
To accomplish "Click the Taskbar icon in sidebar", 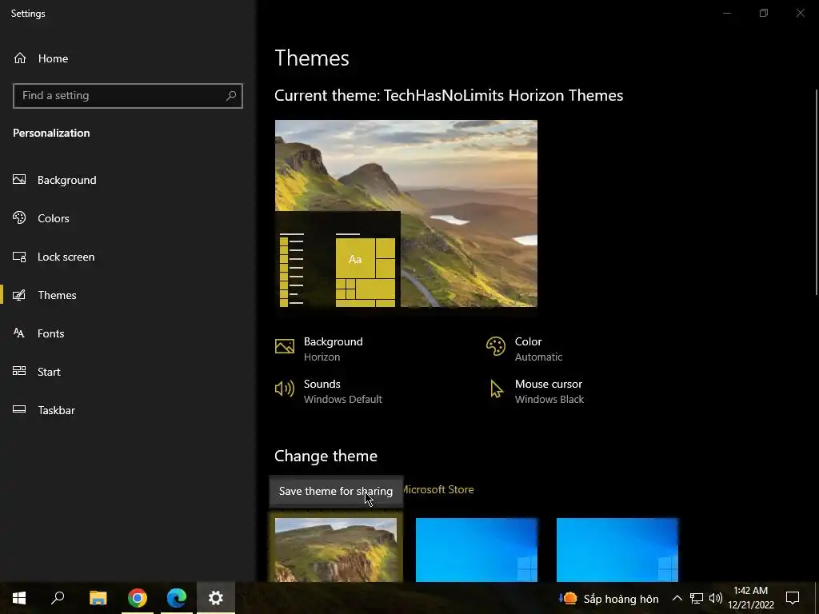I will pos(19,409).
